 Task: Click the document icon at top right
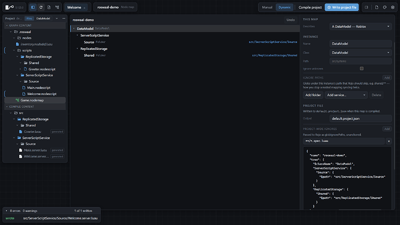(x=377, y=7)
